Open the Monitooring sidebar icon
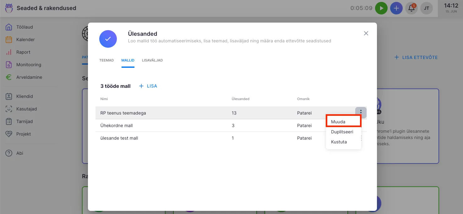The width and height of the screenshot is (463, 214). point(9,65)
